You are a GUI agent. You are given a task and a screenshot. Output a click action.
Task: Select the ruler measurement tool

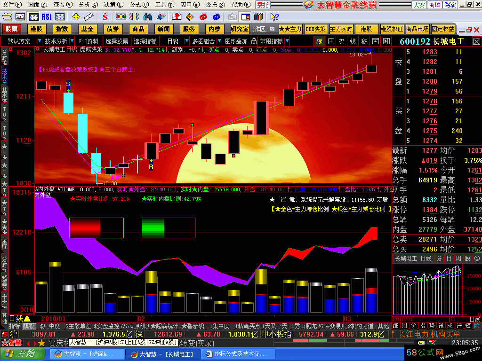point(89,16)
